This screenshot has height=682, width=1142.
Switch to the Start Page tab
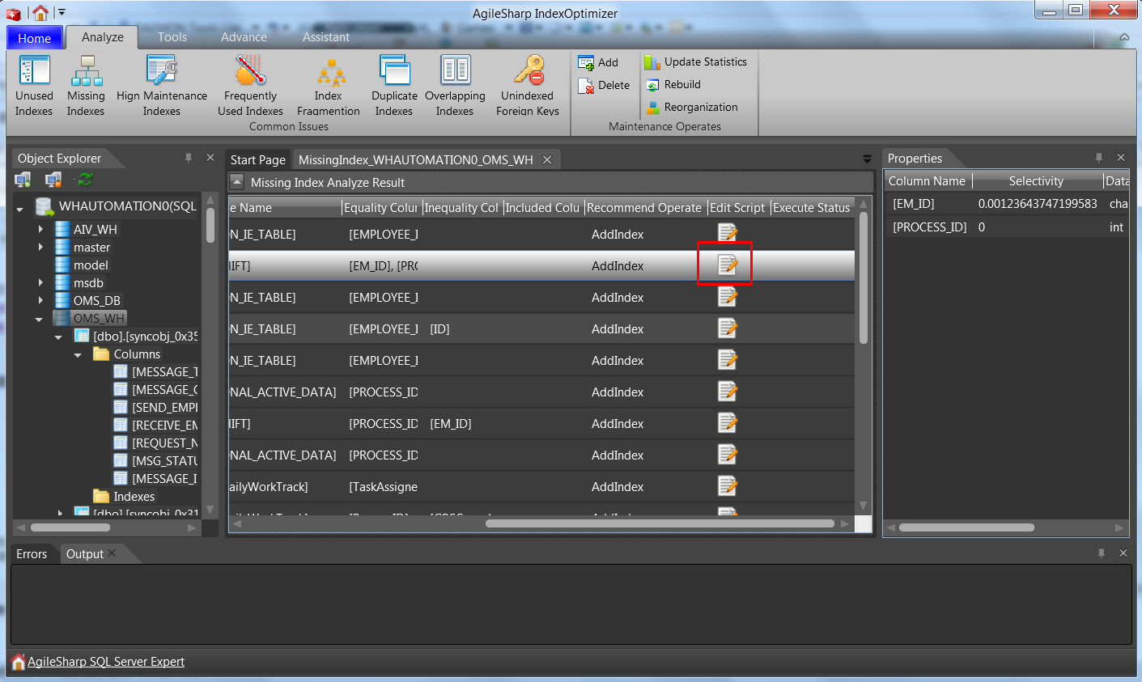point(258,159)
